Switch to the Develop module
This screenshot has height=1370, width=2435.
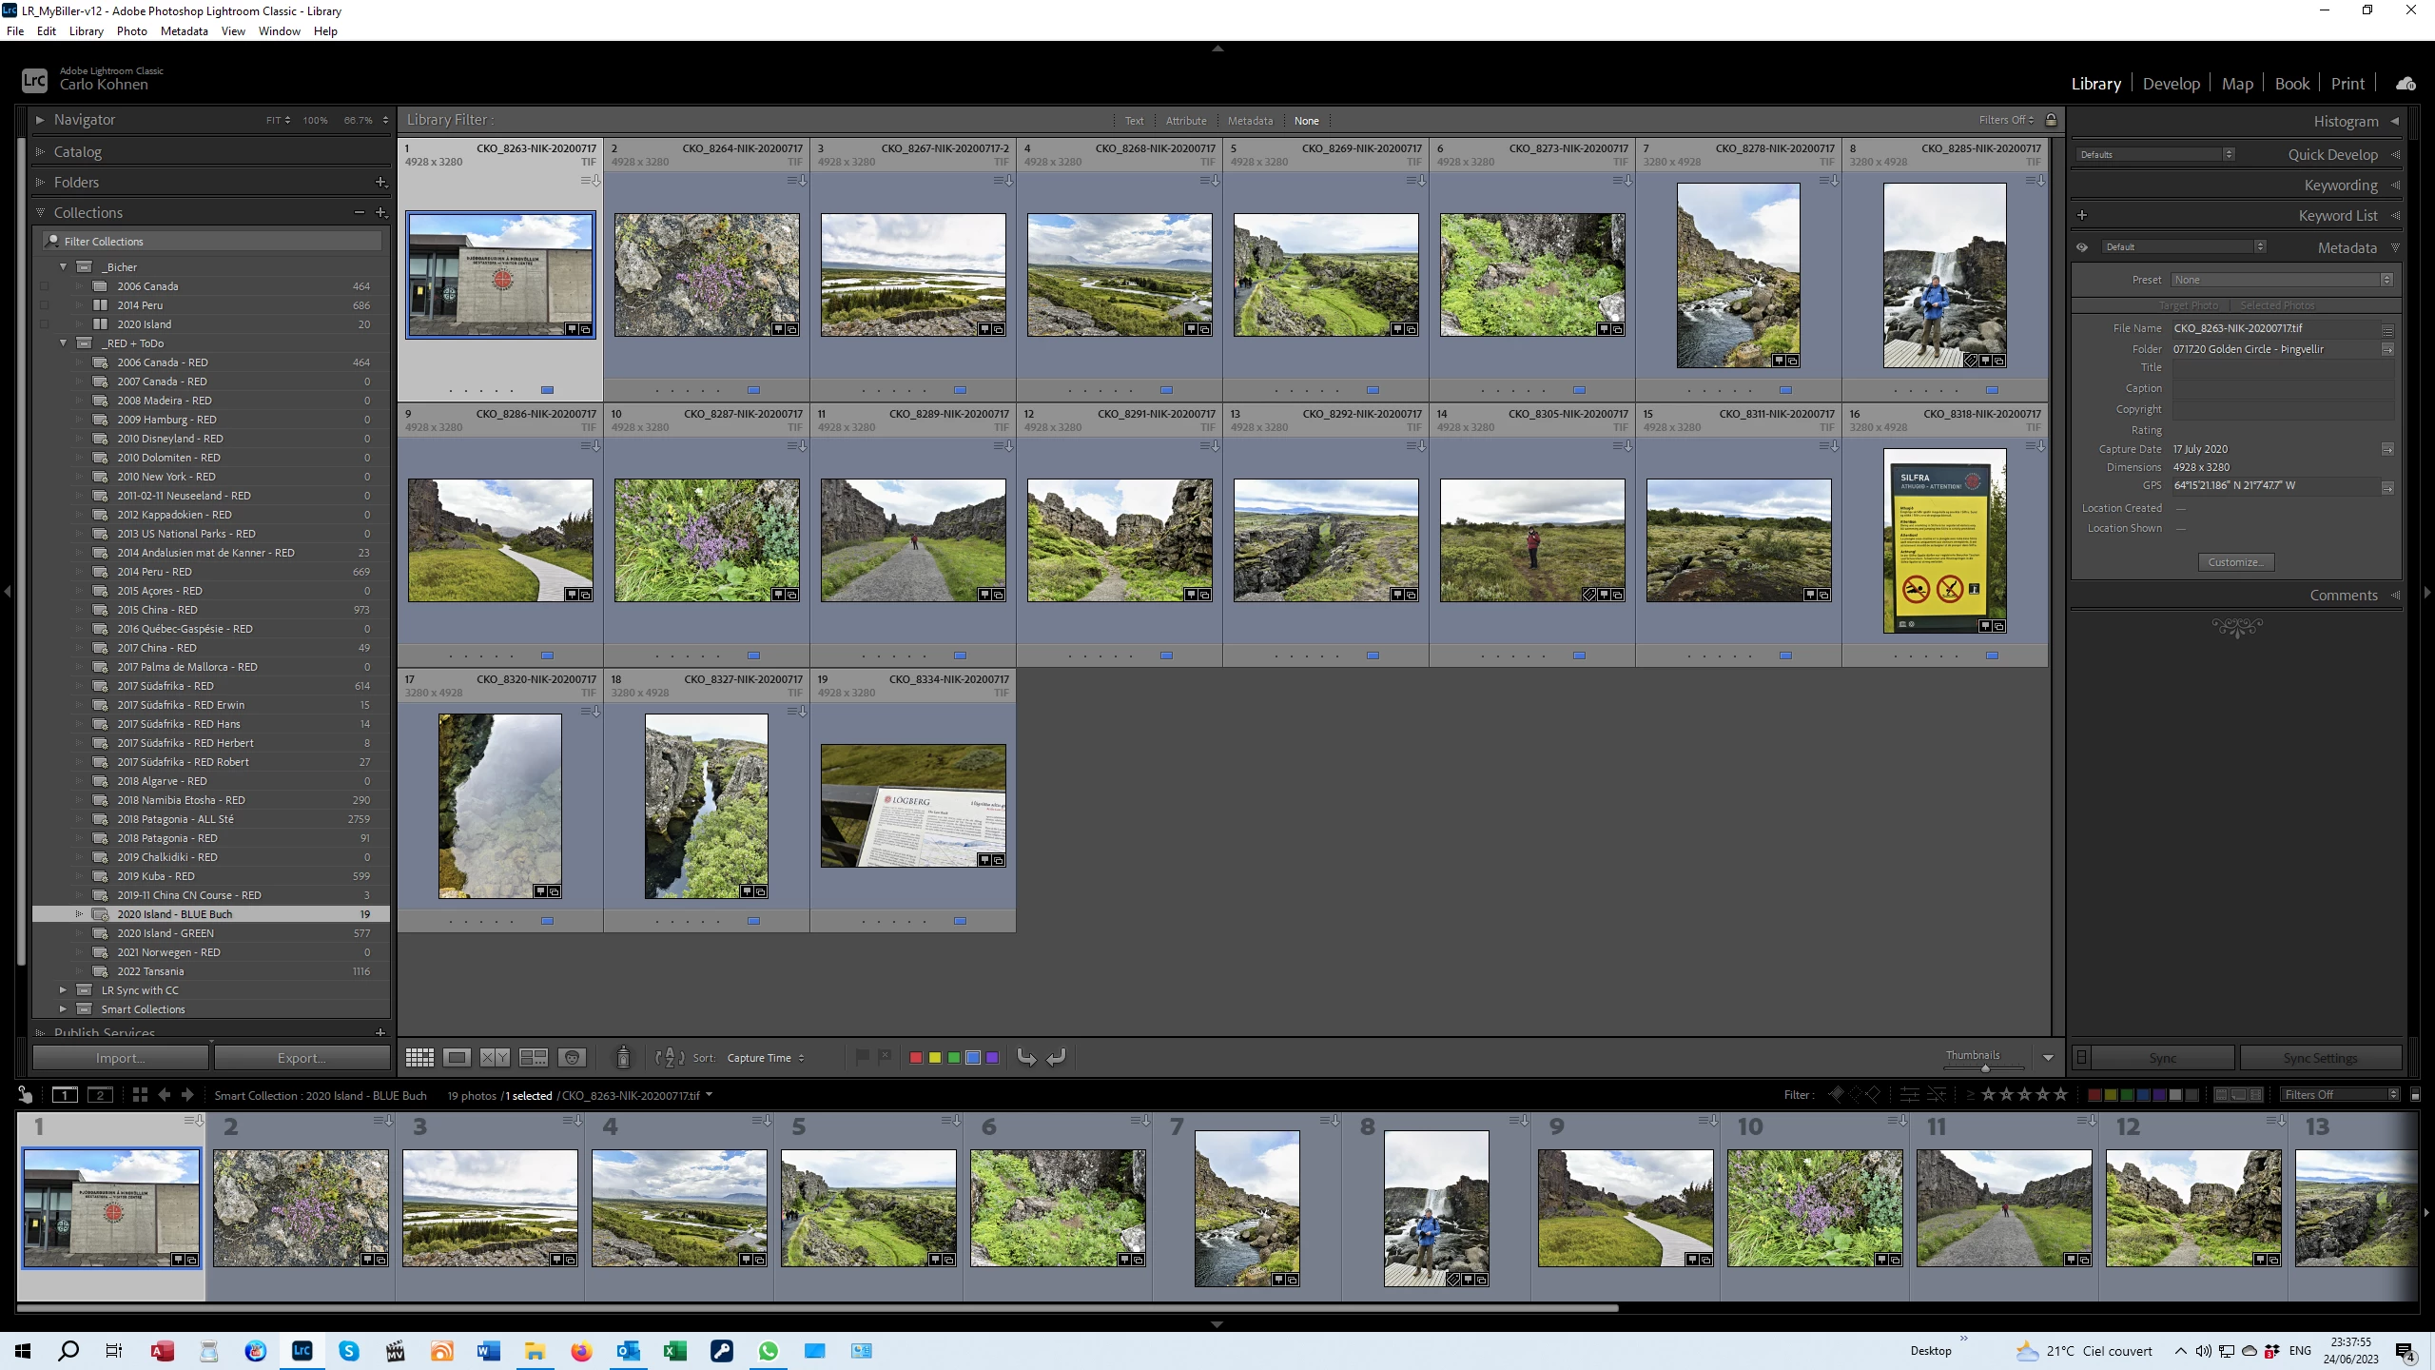[2171, 84]
